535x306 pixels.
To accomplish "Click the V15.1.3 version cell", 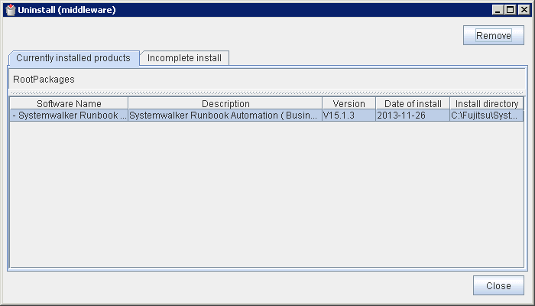I will coord(349,116).
